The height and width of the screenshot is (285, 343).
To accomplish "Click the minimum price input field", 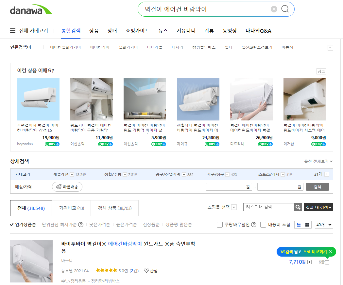I will pos(229,187).
